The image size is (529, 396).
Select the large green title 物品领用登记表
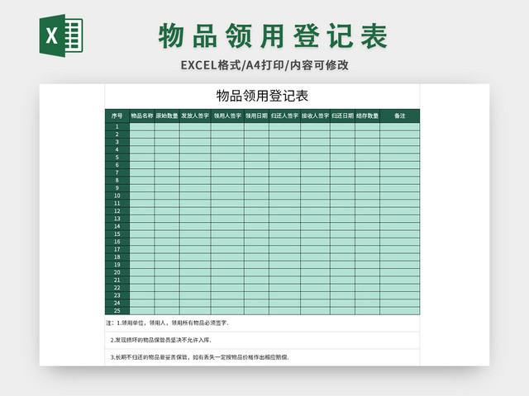tap(274, 36)
